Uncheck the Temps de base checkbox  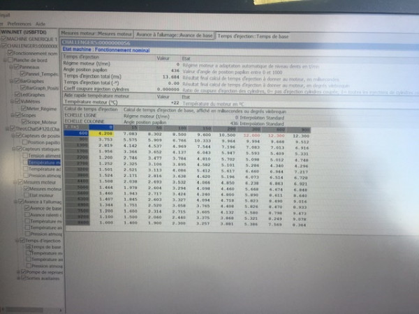pyautogui.click(x=29, y=247)
